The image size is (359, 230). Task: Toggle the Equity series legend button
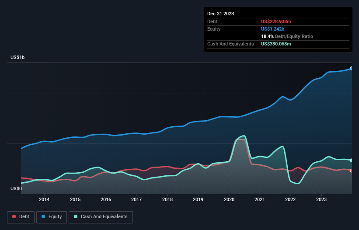[52, 217]
